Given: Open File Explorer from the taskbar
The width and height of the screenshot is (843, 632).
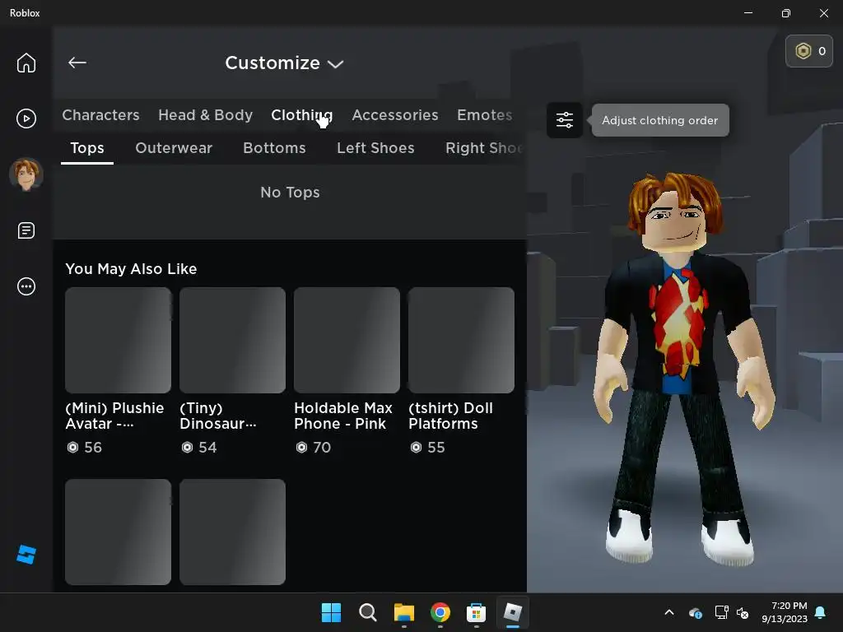Looking at the screenshot, I should pos(403,612).
